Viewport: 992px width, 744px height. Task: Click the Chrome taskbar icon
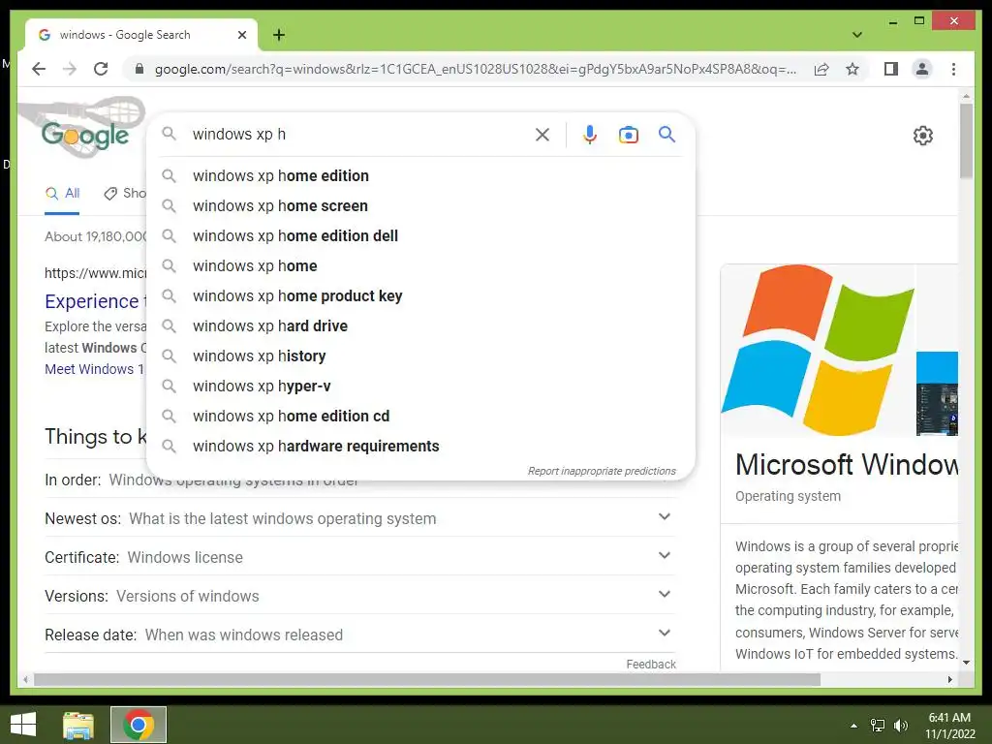pyautogui.click(x=139, y=725)
